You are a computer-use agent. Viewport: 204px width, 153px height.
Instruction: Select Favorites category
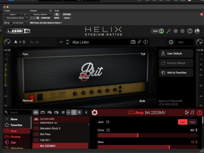tap(17, 125)
